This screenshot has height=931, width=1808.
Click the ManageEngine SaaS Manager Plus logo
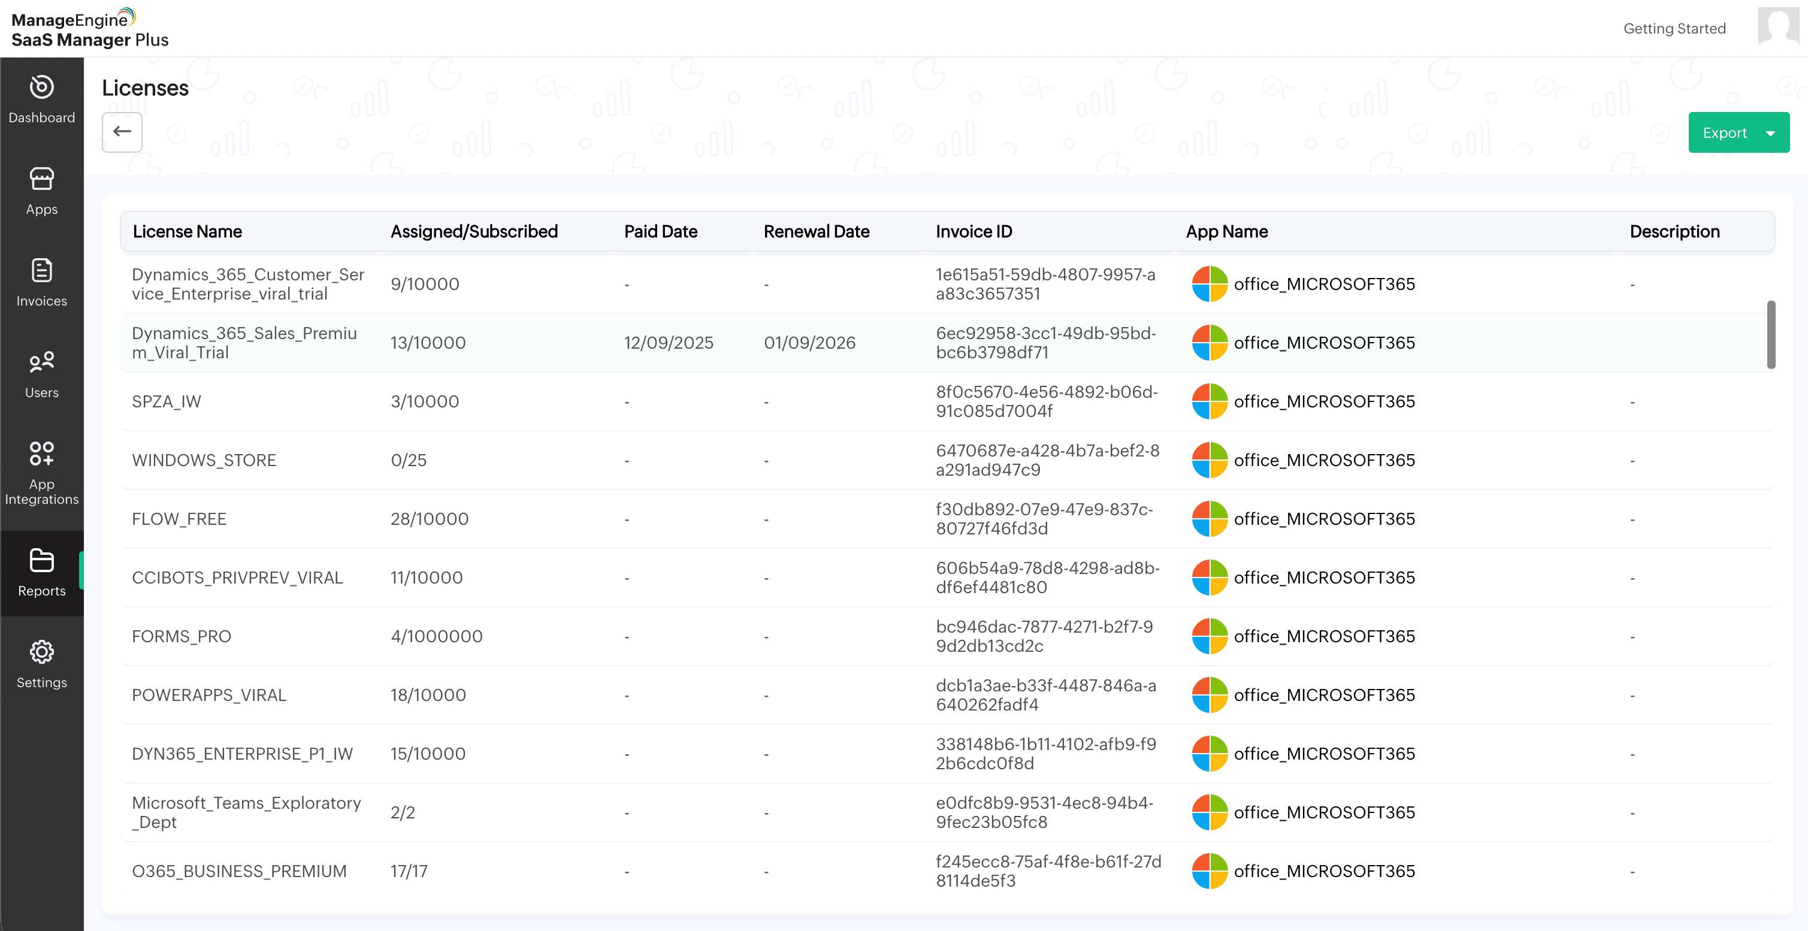[90, 29]
